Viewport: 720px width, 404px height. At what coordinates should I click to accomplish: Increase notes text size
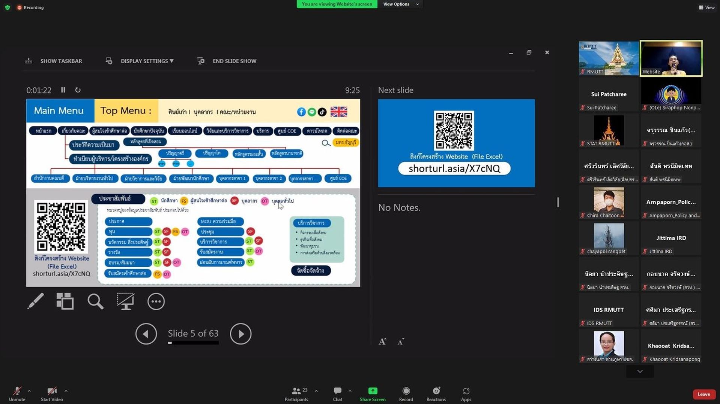[382, 341]
